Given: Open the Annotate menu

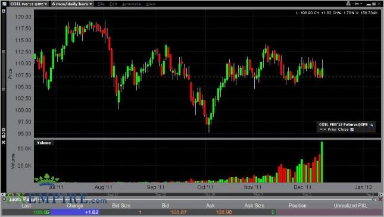Looking at the screenshot, I should click(131, 4).
